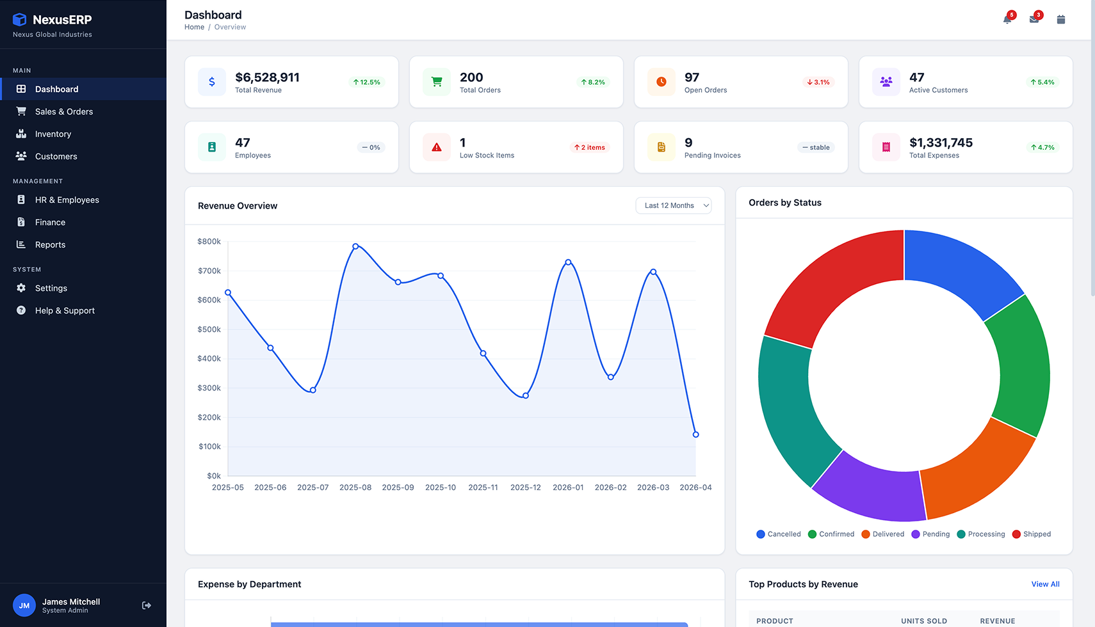Toggle the Processing legend in the donut chart
Screen dimensions: 1095x627
[980, 534]
